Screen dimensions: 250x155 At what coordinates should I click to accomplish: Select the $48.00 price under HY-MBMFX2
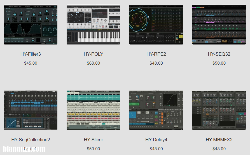click(x=219, y=149)
